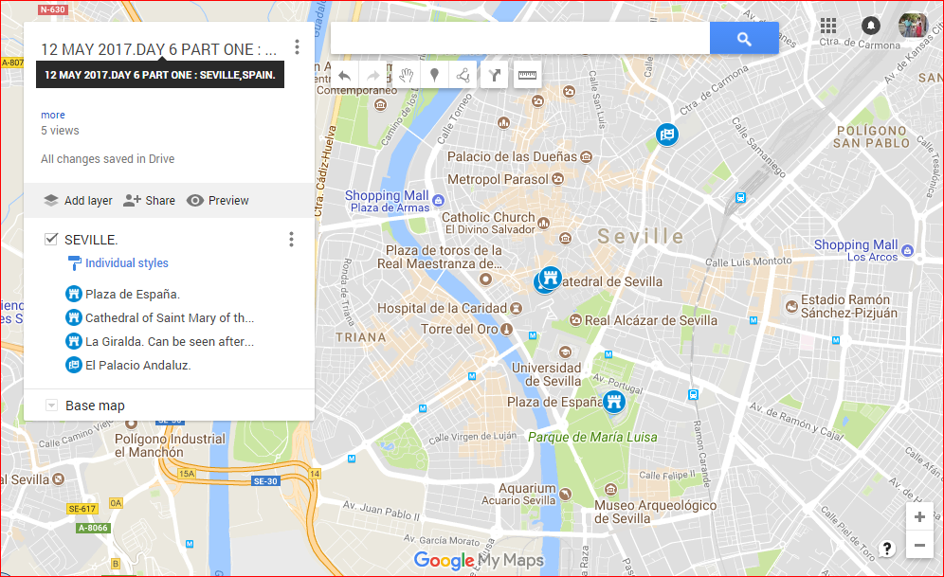Zoom out with the minus button
This screenshot has height=577, width=944.
[920, 545]
